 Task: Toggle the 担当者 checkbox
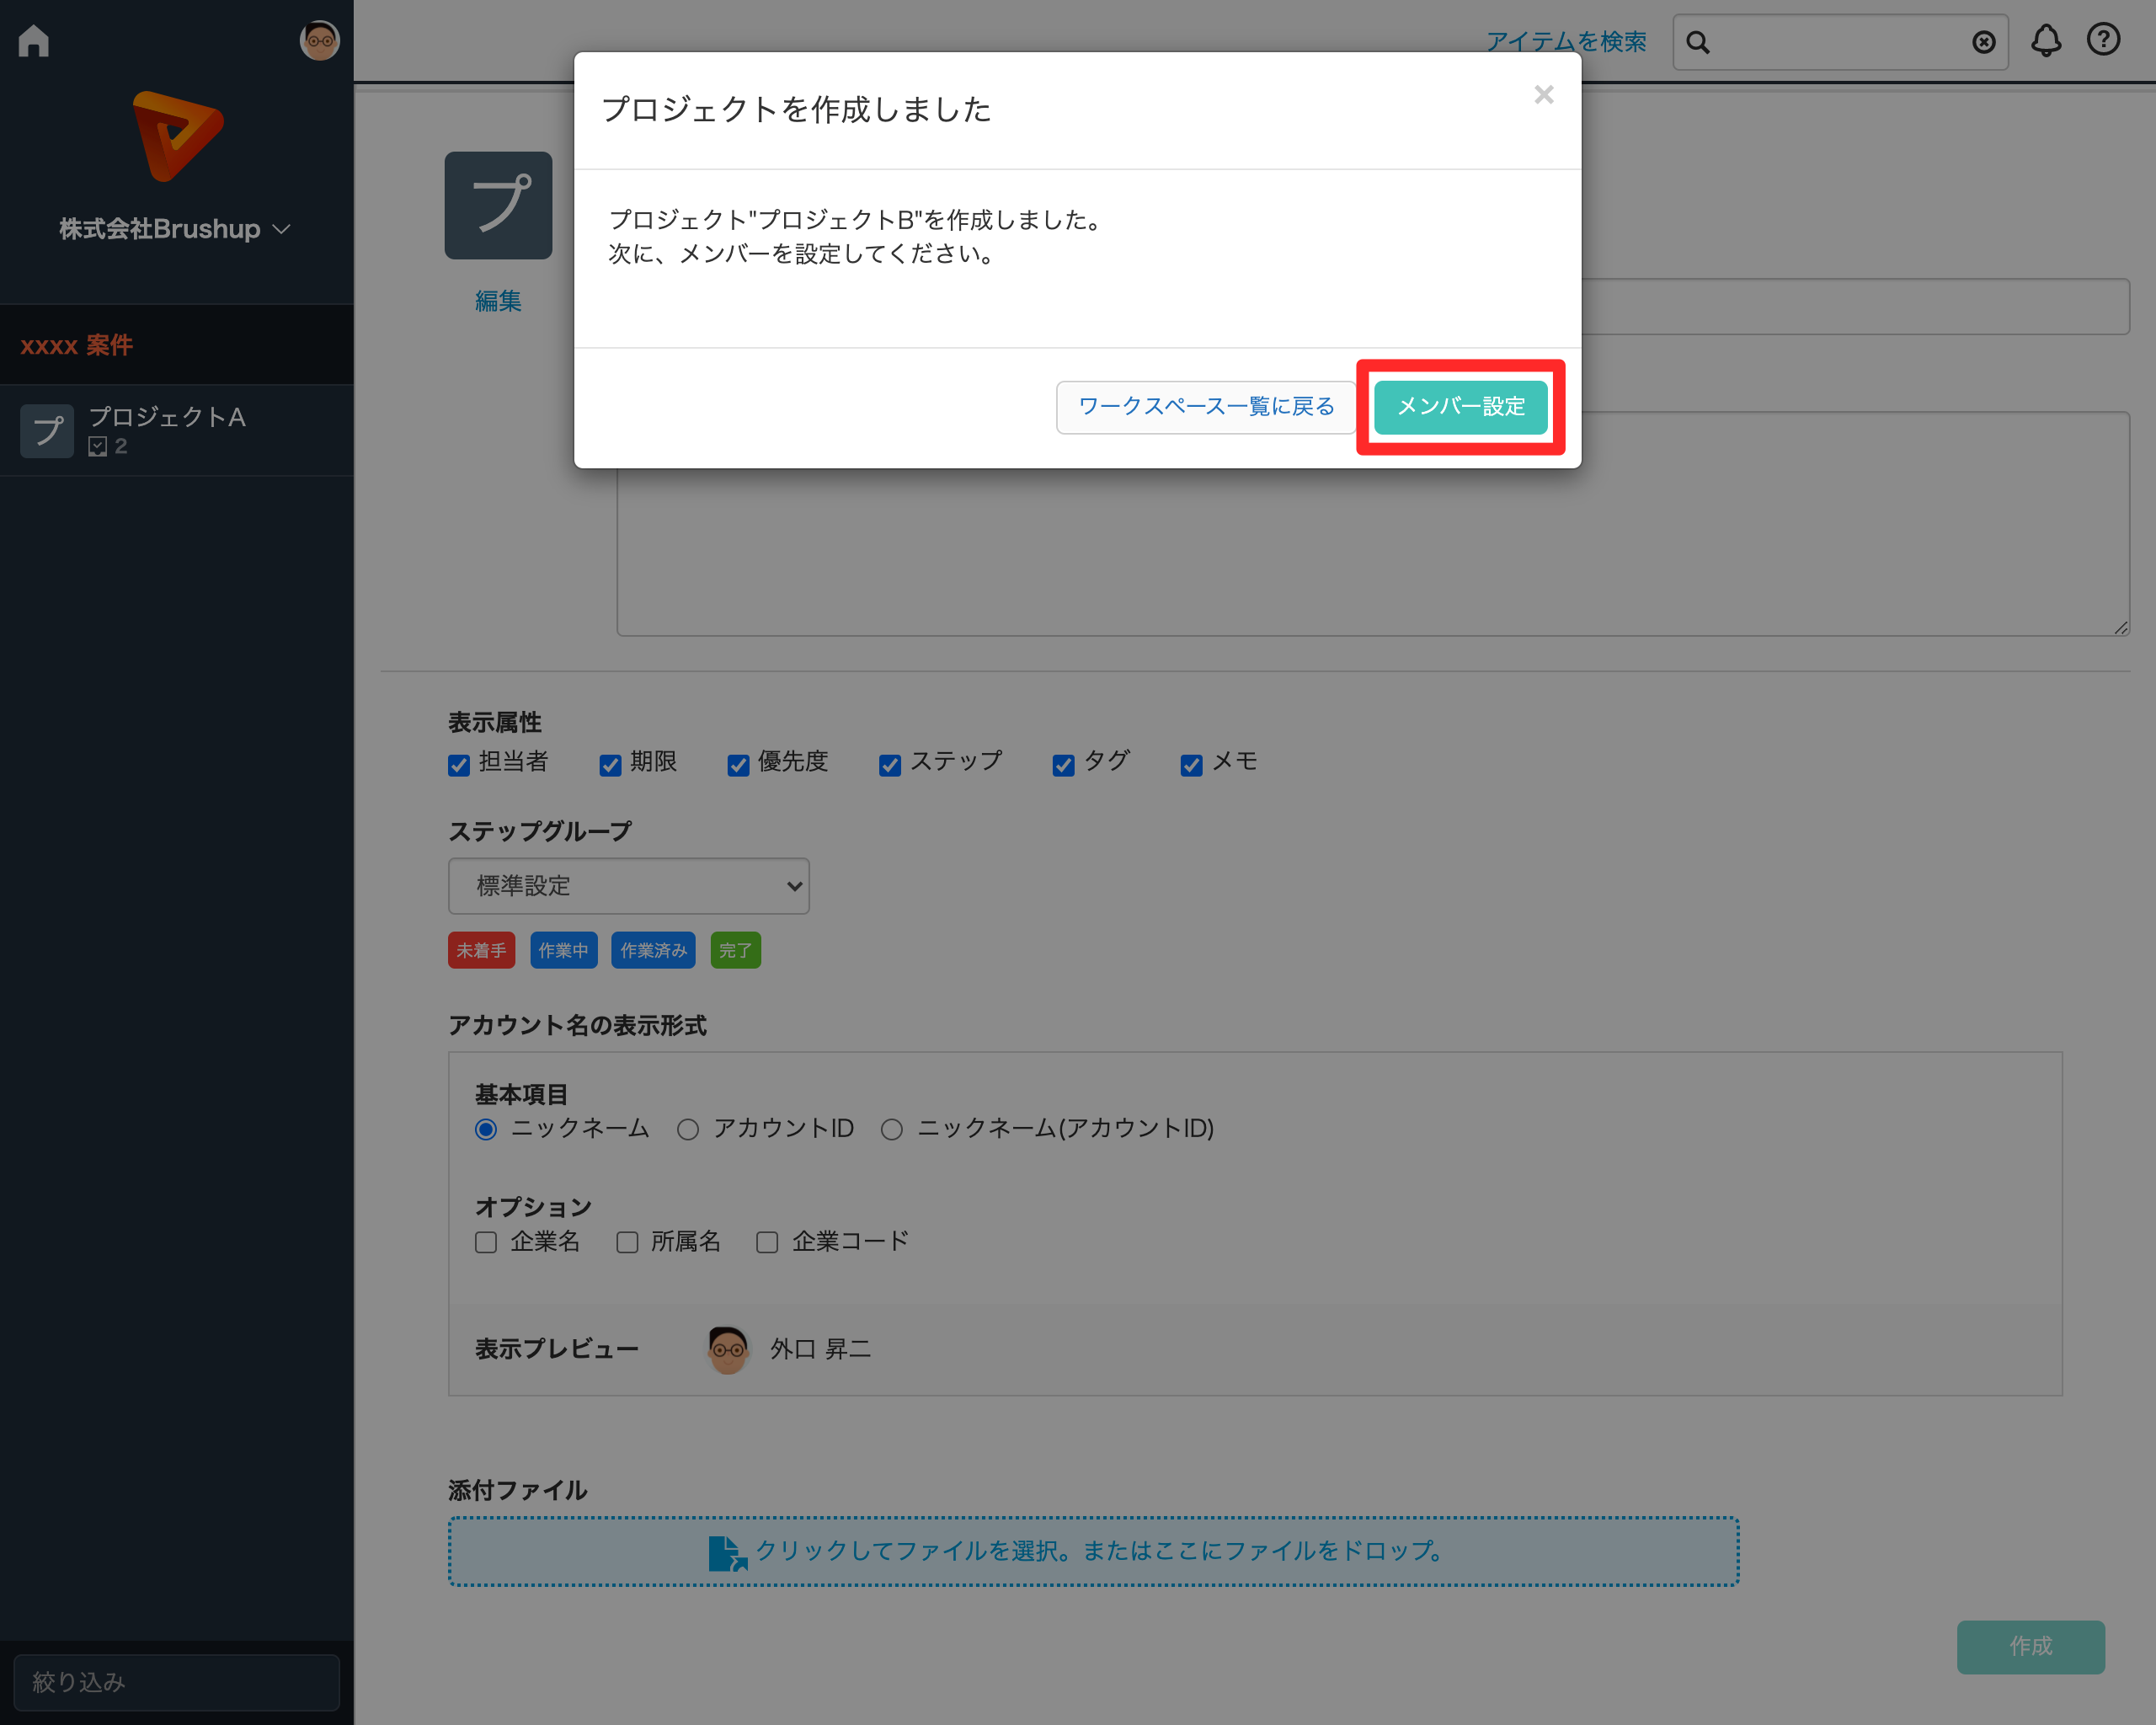(x=459, y=765)
